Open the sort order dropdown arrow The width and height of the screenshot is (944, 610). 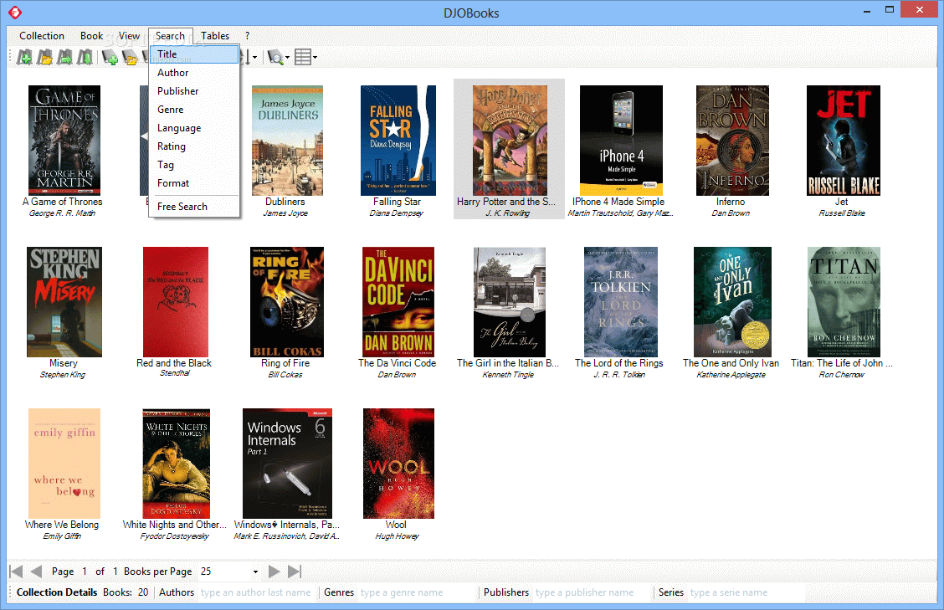pyautogui.click(x=254, y=58)
